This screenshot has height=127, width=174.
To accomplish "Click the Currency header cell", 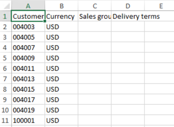I will click(x=61, y=17).
